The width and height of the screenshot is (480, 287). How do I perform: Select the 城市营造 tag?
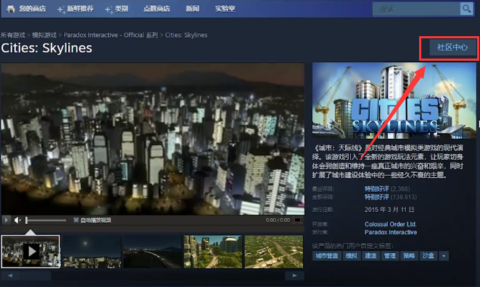click(326, 255)
